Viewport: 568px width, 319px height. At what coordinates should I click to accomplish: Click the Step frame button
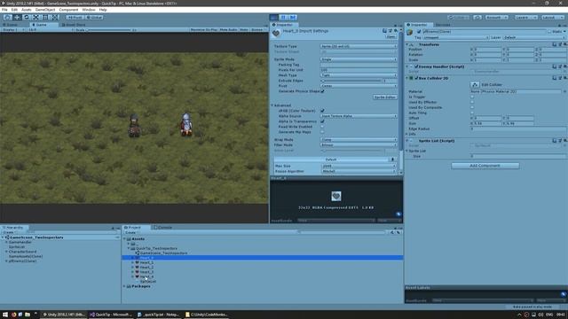tap(293, 18)
